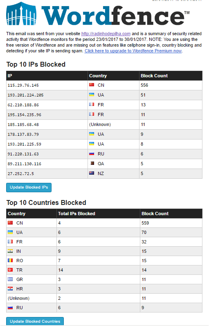
Task: Click New Zealand flag in the 27.252.72.5 row
Action: (x=92, y=173)
